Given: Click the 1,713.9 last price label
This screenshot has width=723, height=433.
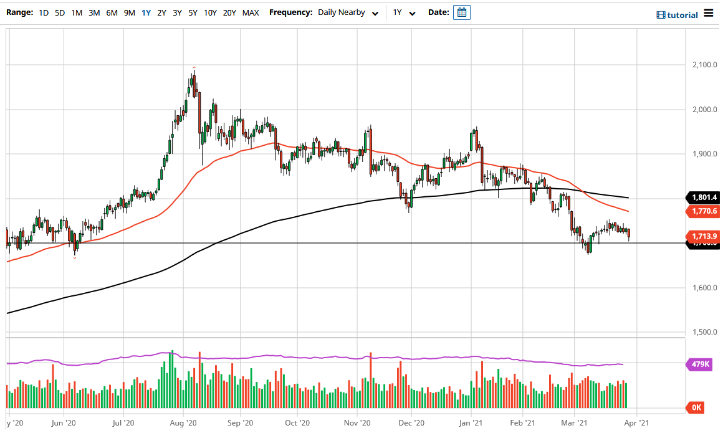Looking at the screenshot, I should point(704,236).
